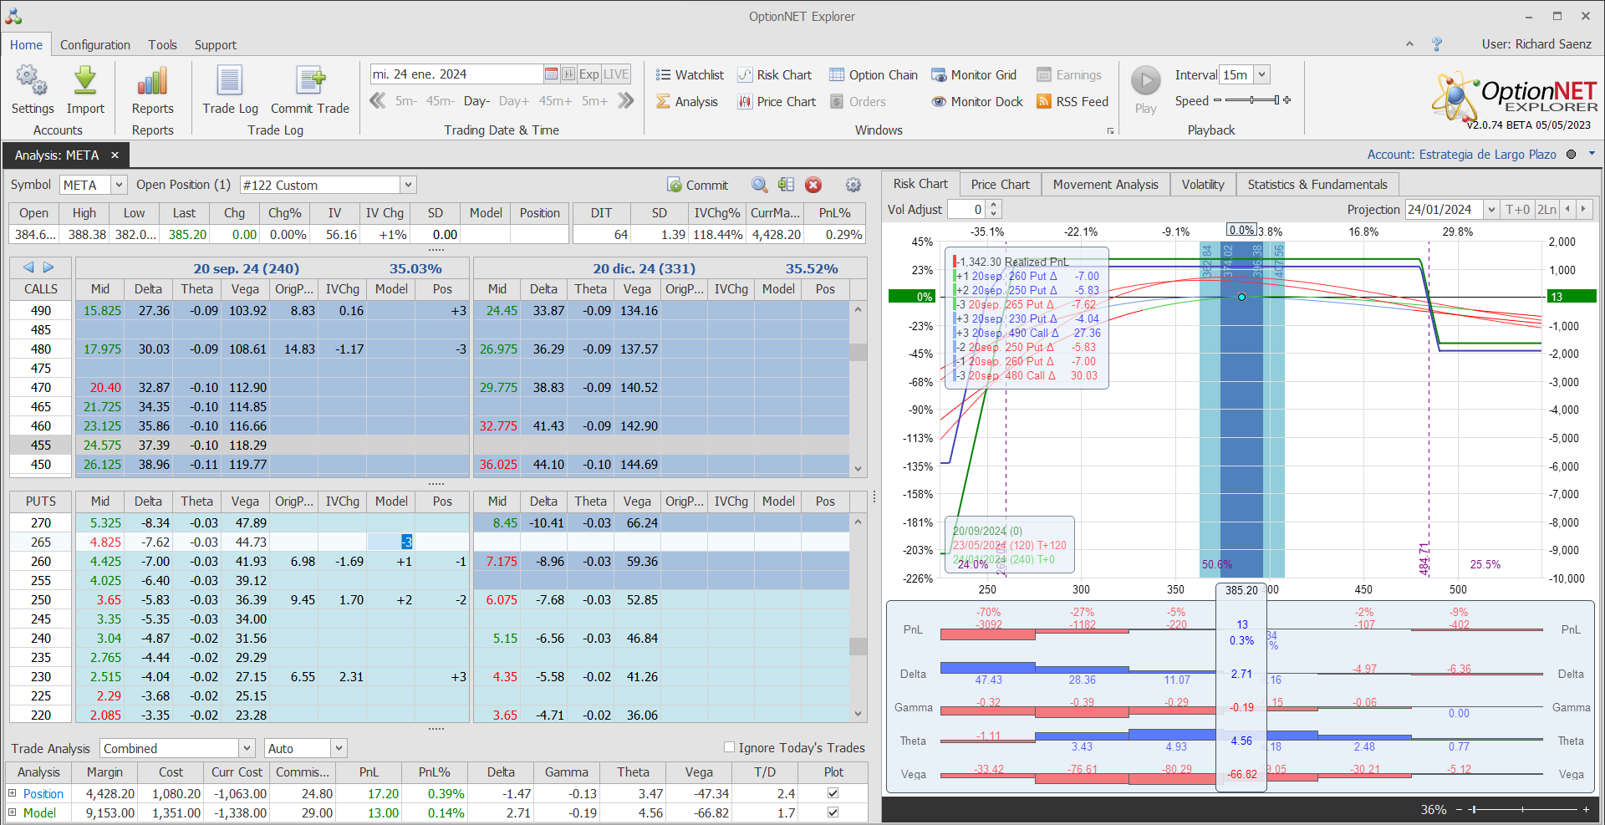Switch to the Movement Analysis tab
This screenshot has height=825, width=1605.
1105,185
